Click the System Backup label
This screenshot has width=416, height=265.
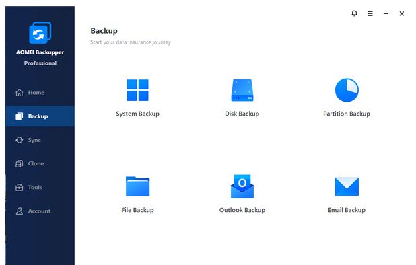click(x=138, y=114)
